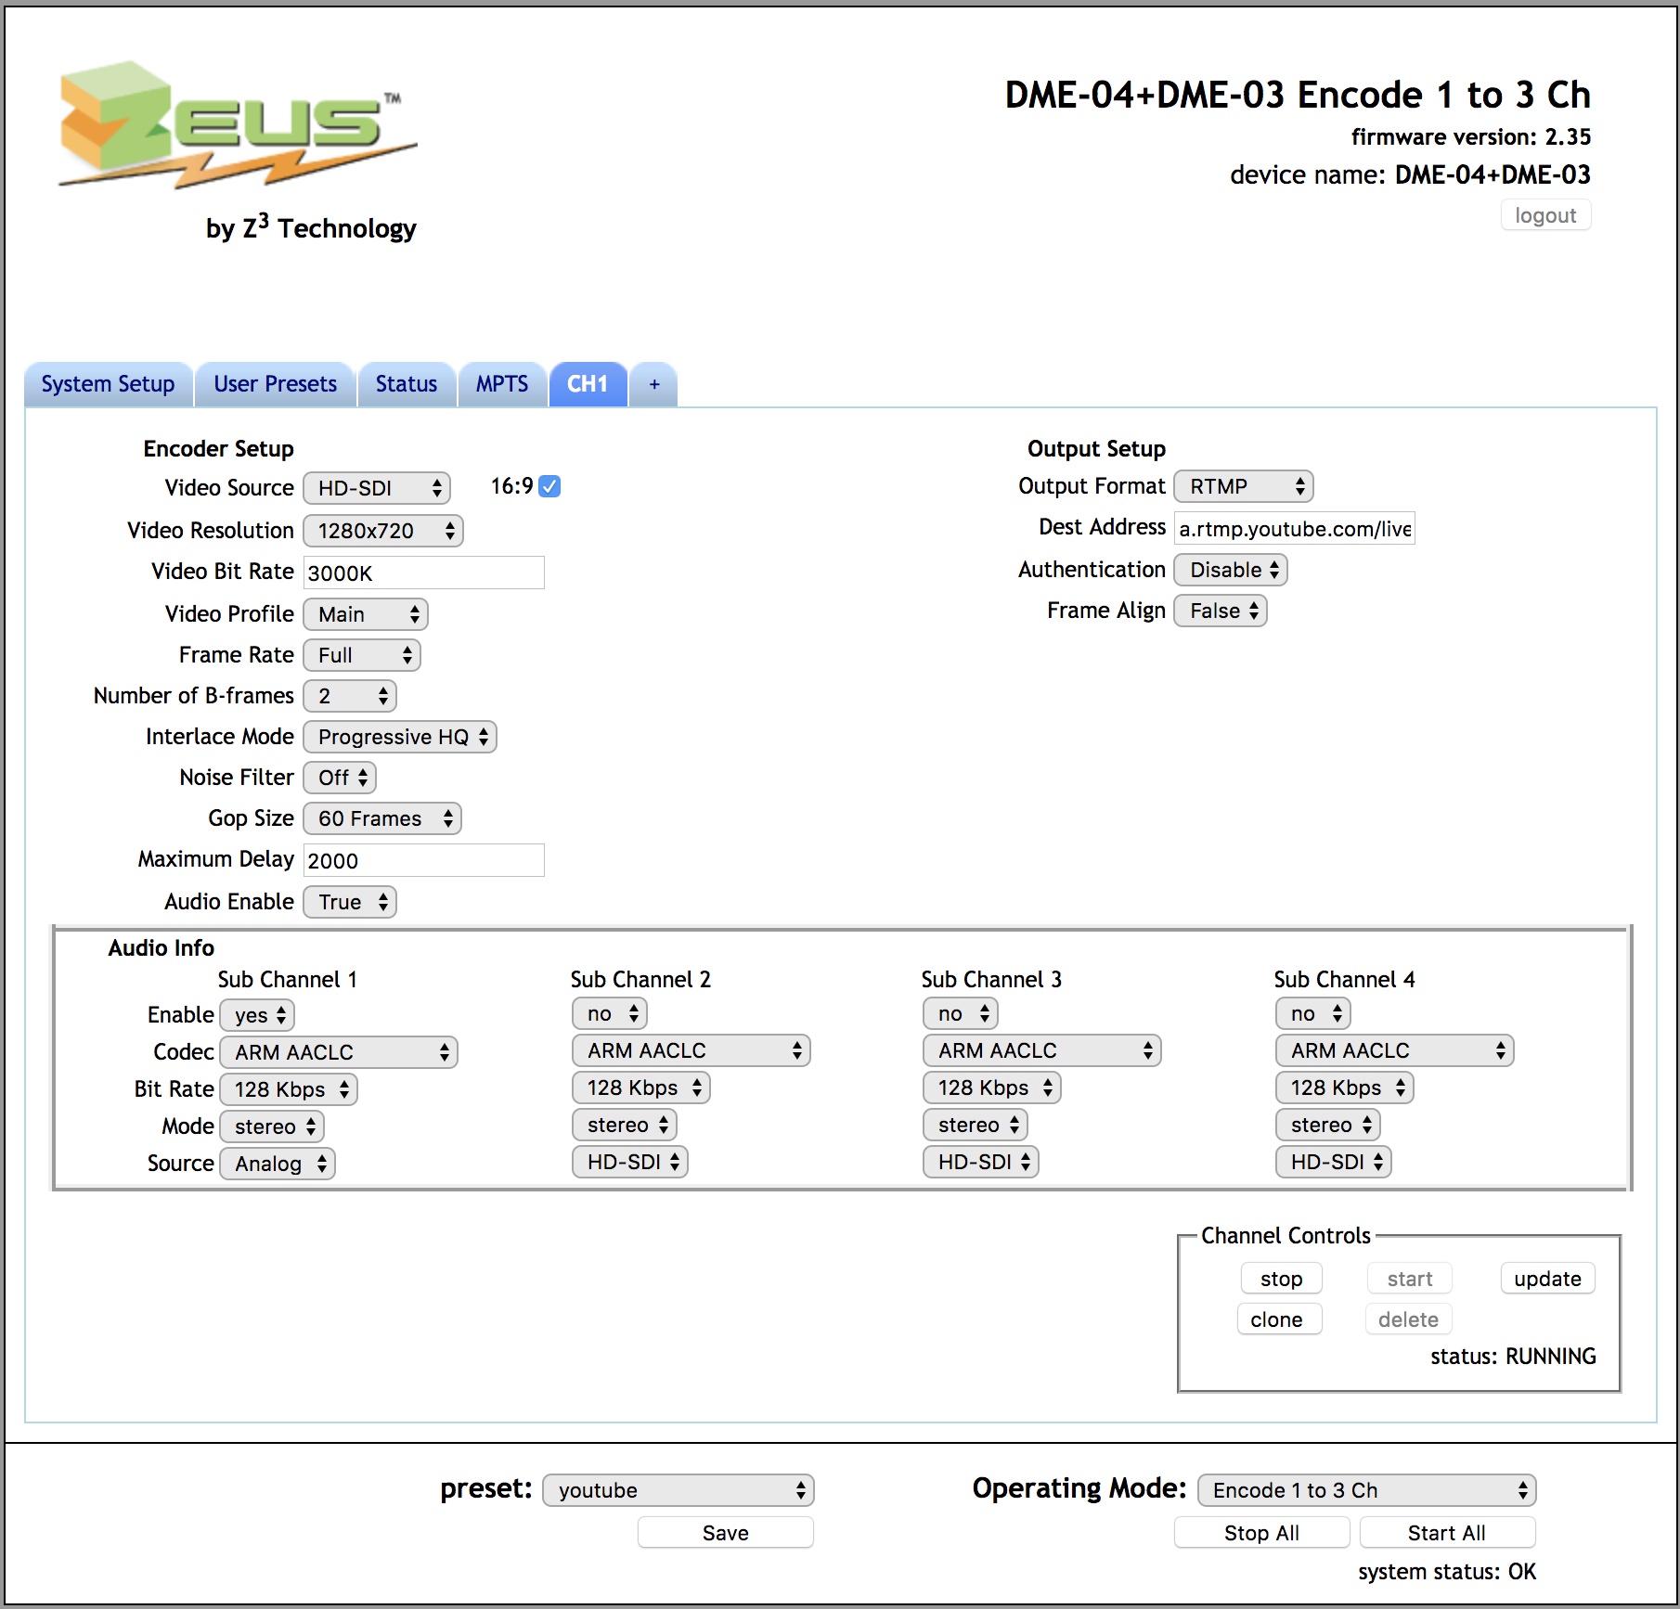Click the Start All button
This screenshot has height=1609, width=1680.
[x=1447, y=1533]
